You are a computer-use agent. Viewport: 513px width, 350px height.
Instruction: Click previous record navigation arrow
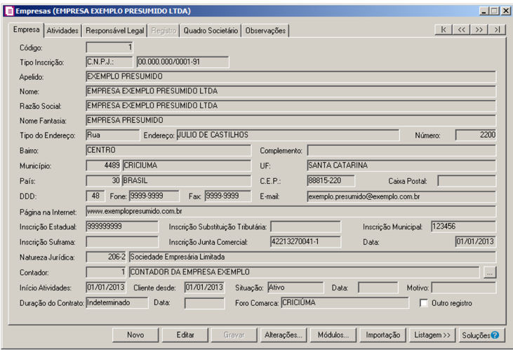point(461,30)
